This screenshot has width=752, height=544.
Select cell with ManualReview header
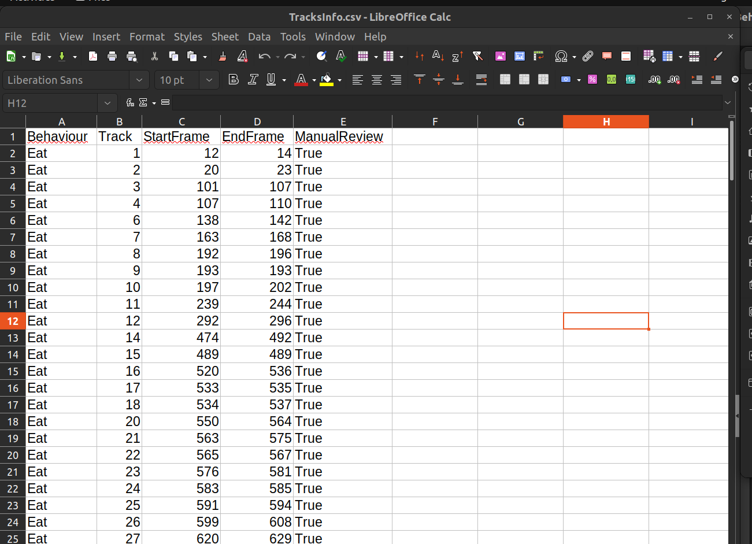coord(343,136)
